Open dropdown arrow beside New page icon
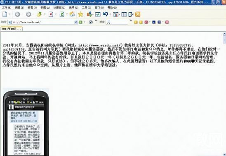This screenshot has width=226, height=156. point(10,14)
